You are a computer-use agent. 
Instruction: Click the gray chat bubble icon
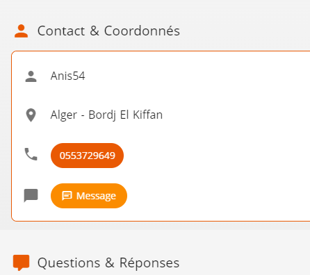(x=31, y=196)
